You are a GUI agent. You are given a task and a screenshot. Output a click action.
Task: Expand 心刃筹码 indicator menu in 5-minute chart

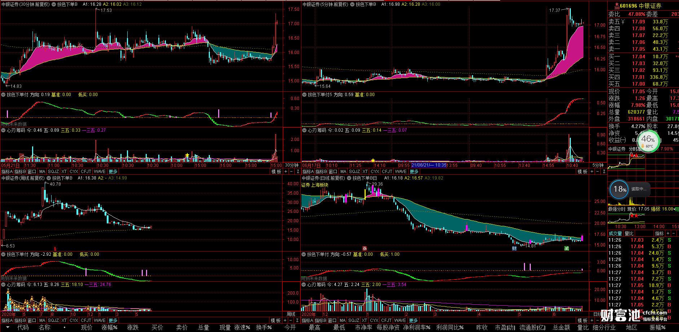click(304, 130)
